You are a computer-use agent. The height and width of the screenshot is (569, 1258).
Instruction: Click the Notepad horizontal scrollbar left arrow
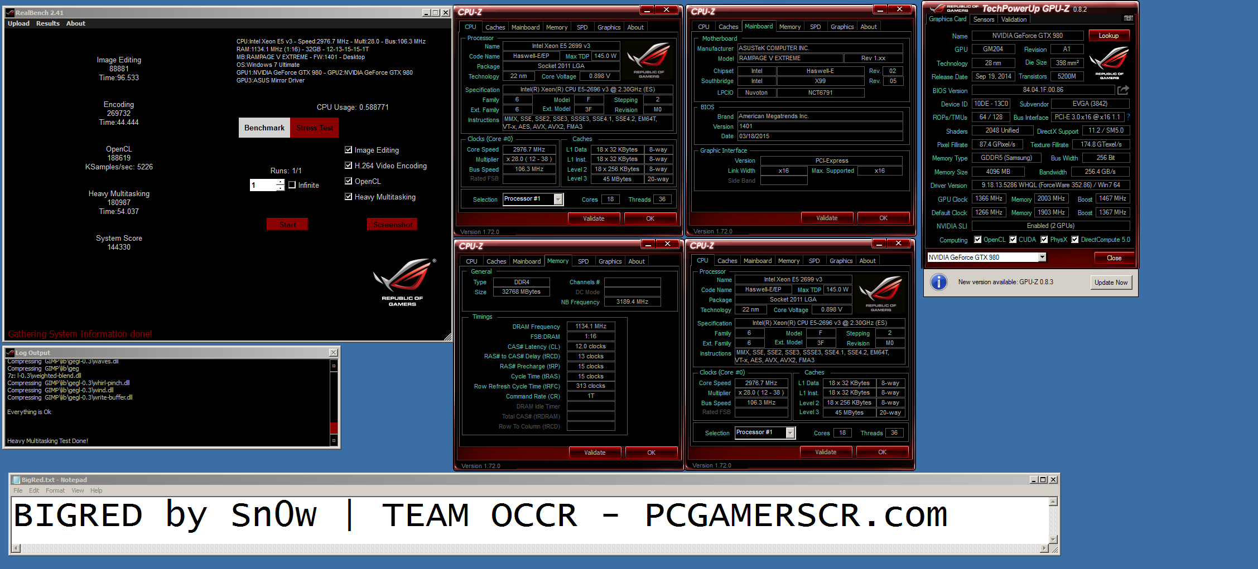[x=16, y=548]
